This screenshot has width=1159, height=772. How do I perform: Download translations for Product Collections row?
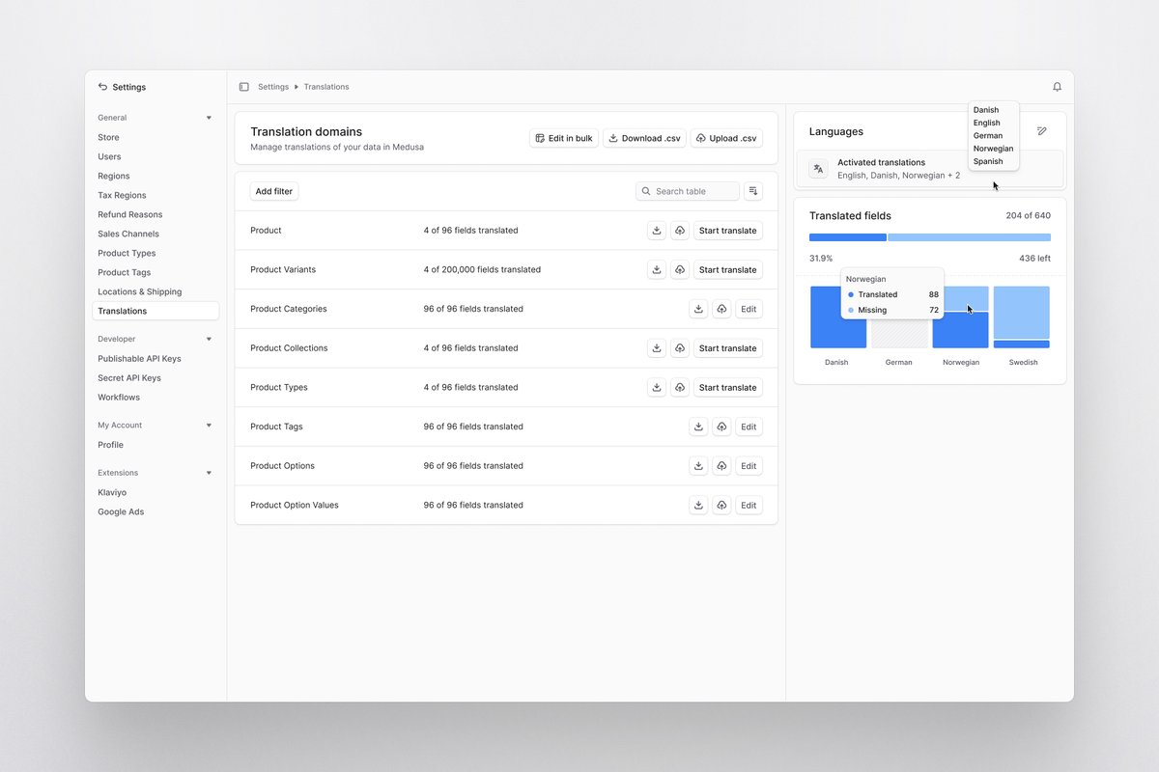coord(657,348)
